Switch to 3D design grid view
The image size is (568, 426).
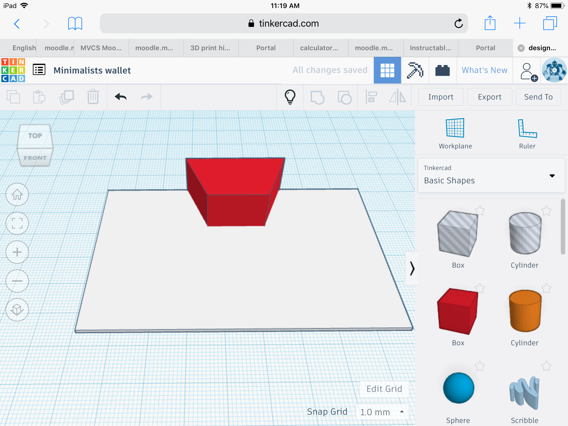(x=387, y=70)
